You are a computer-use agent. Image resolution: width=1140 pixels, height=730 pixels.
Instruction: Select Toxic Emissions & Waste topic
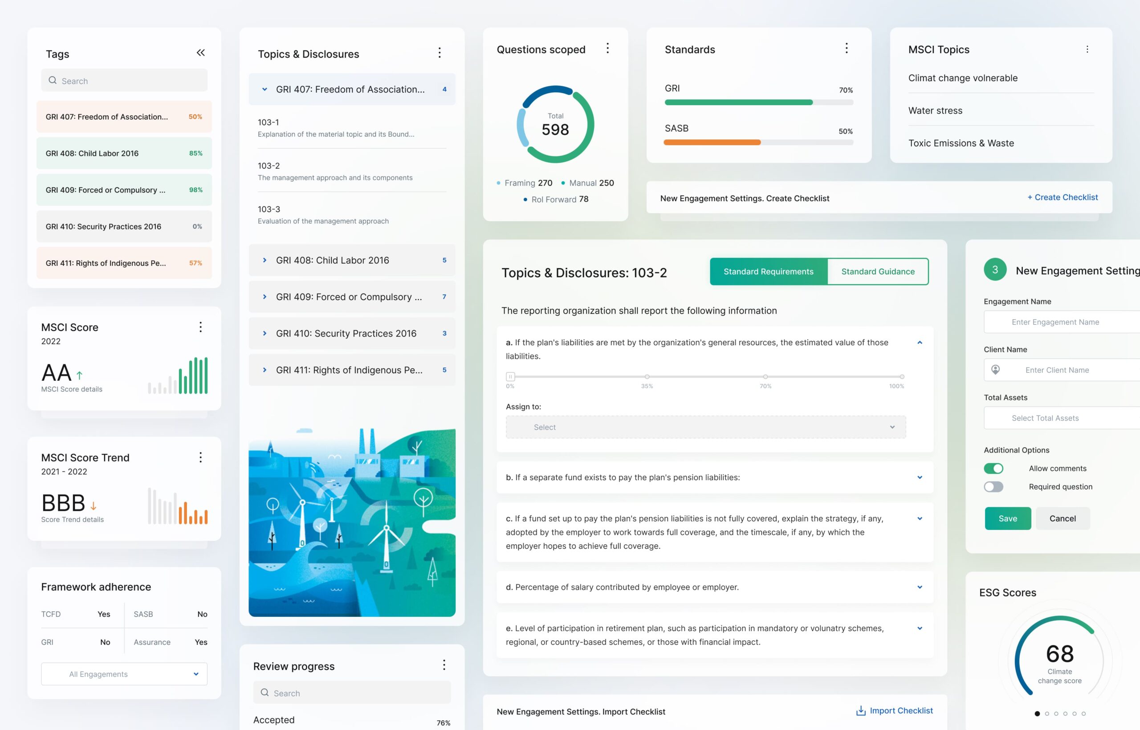pyautogui.click(x=961, y=143)
